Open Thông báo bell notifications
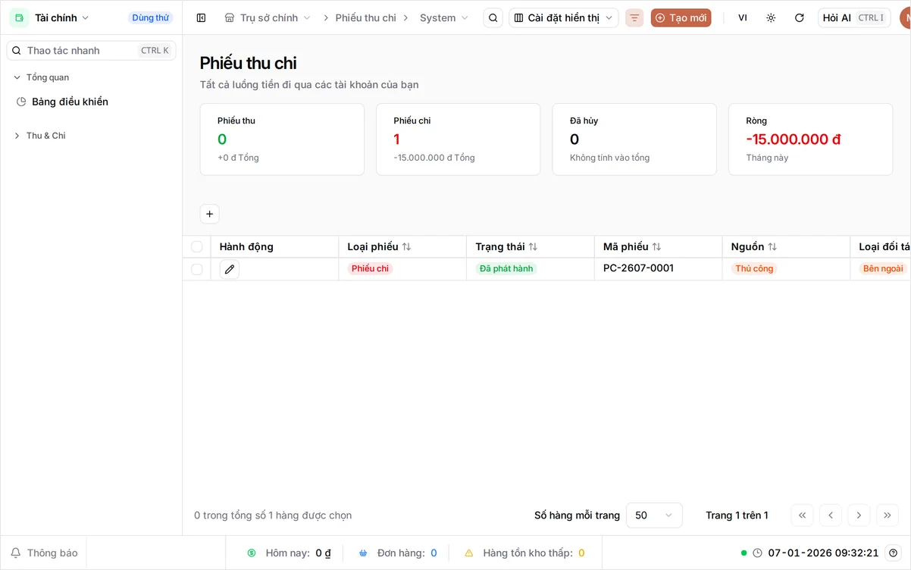The width and height of the screenshot is (911, 570). [x=45, y=553]
